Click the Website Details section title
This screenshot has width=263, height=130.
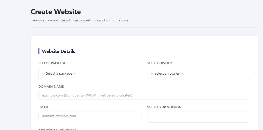click(58, 51)
